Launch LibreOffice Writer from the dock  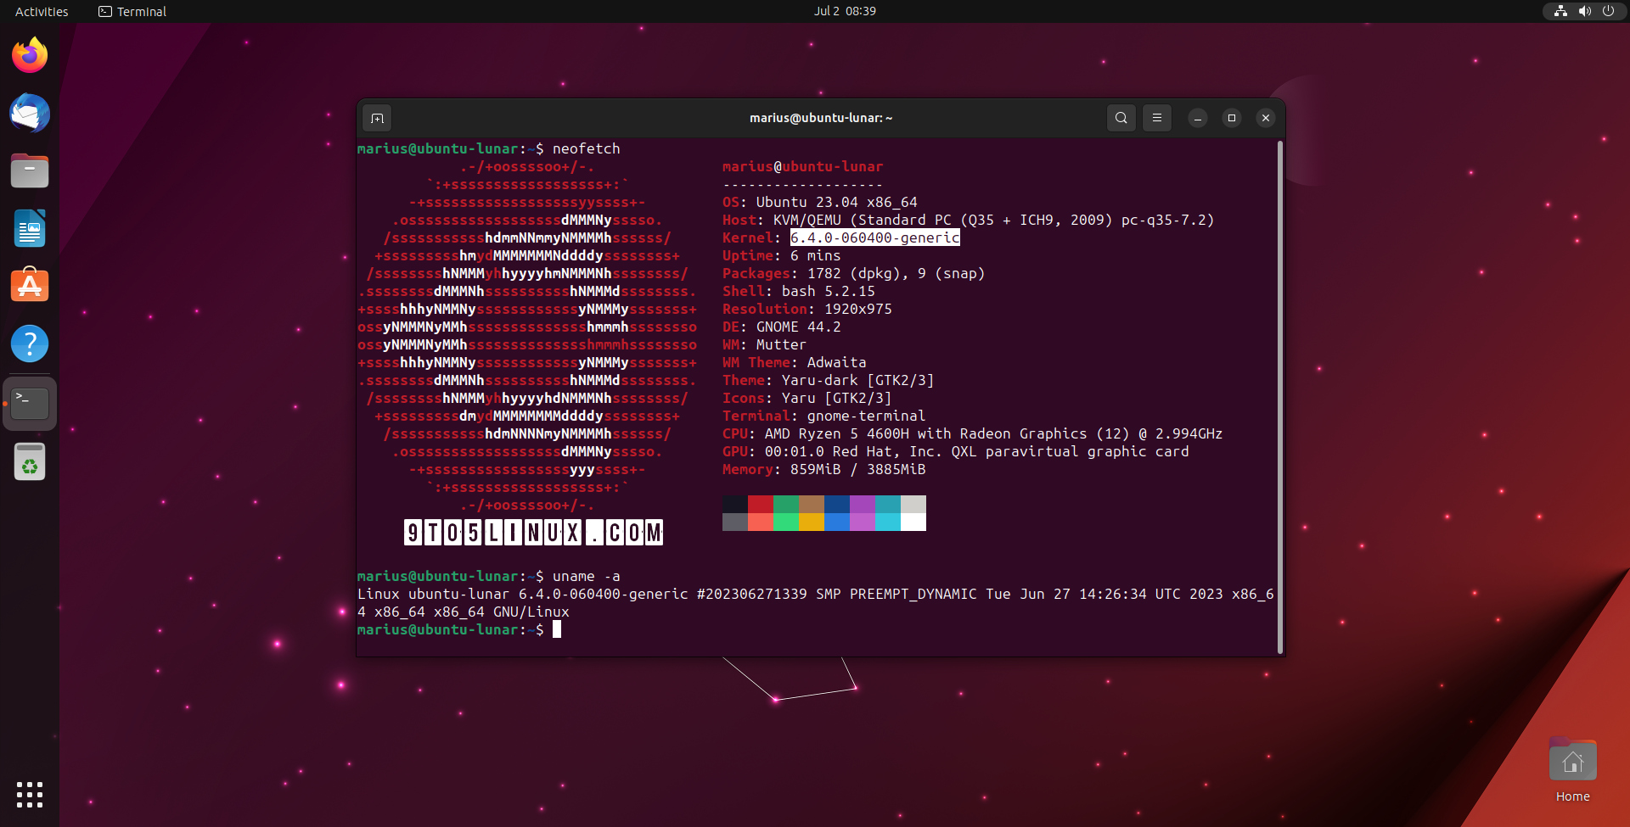click(x=30, y=228)
